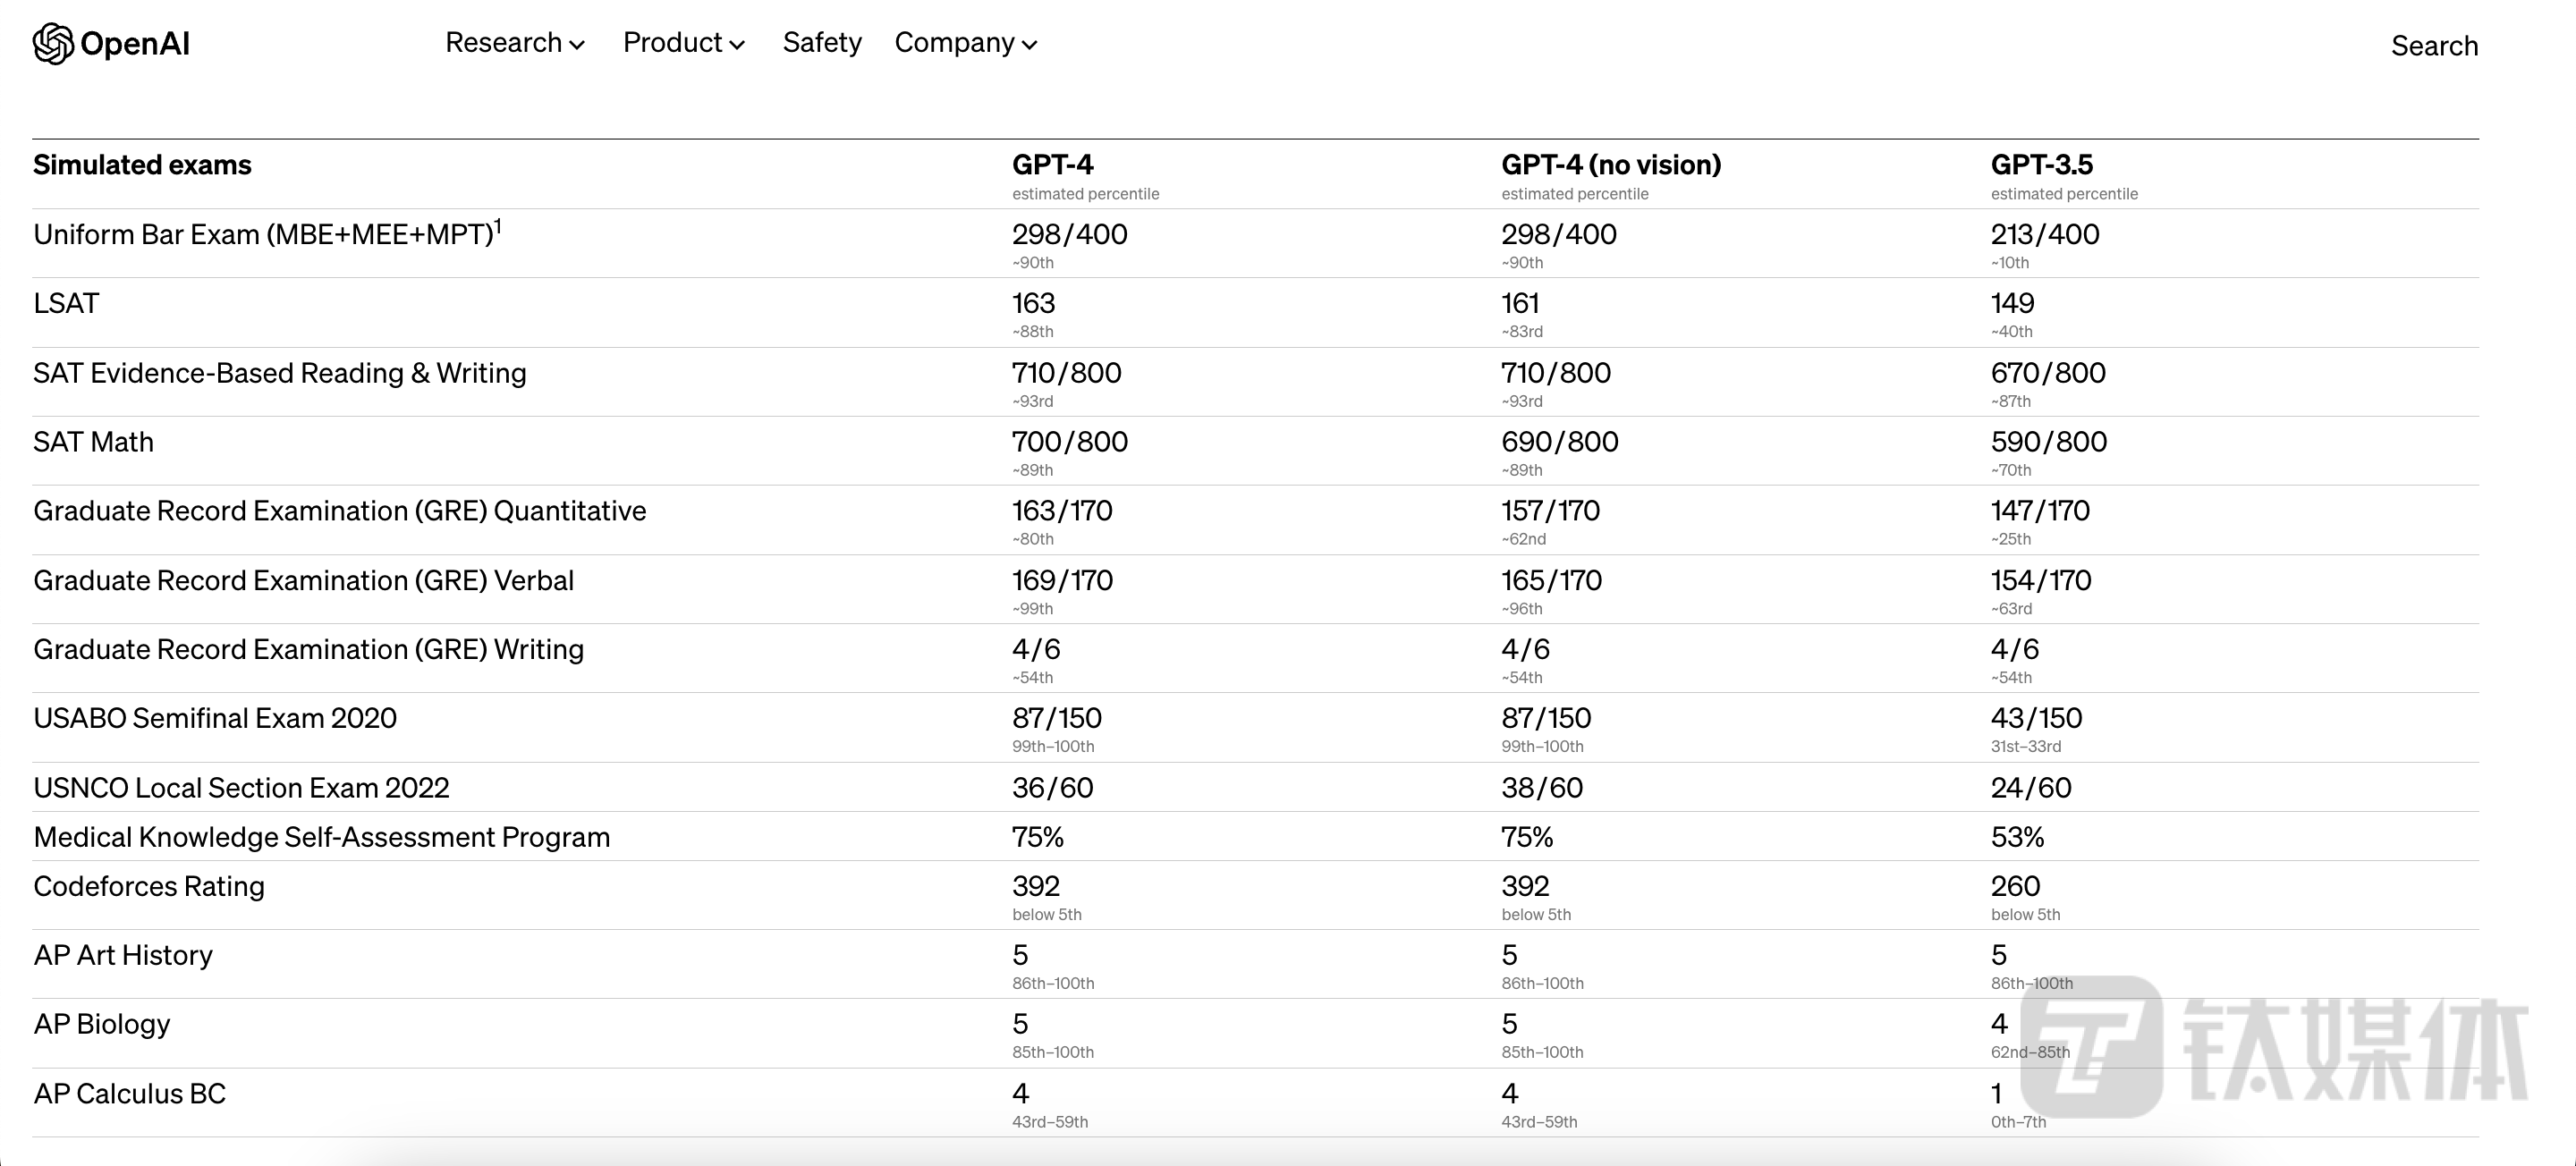
Task: Click the USABO Semifinal Exam 2020 label
Action: pos(215,718)
